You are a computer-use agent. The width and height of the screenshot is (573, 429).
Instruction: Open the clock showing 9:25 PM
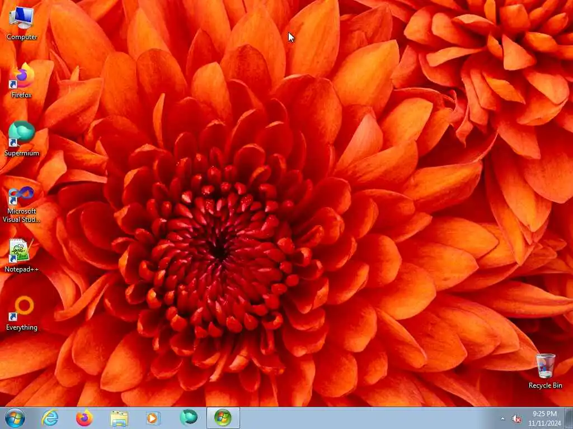(544, 418)
